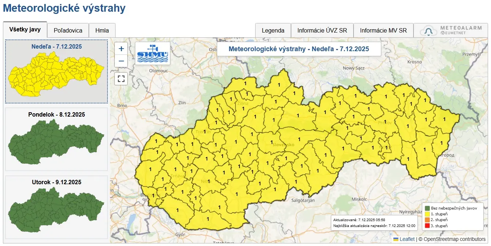
Task: Show the Utorok 9.12.2025 warnings
Action: [56, 207]
